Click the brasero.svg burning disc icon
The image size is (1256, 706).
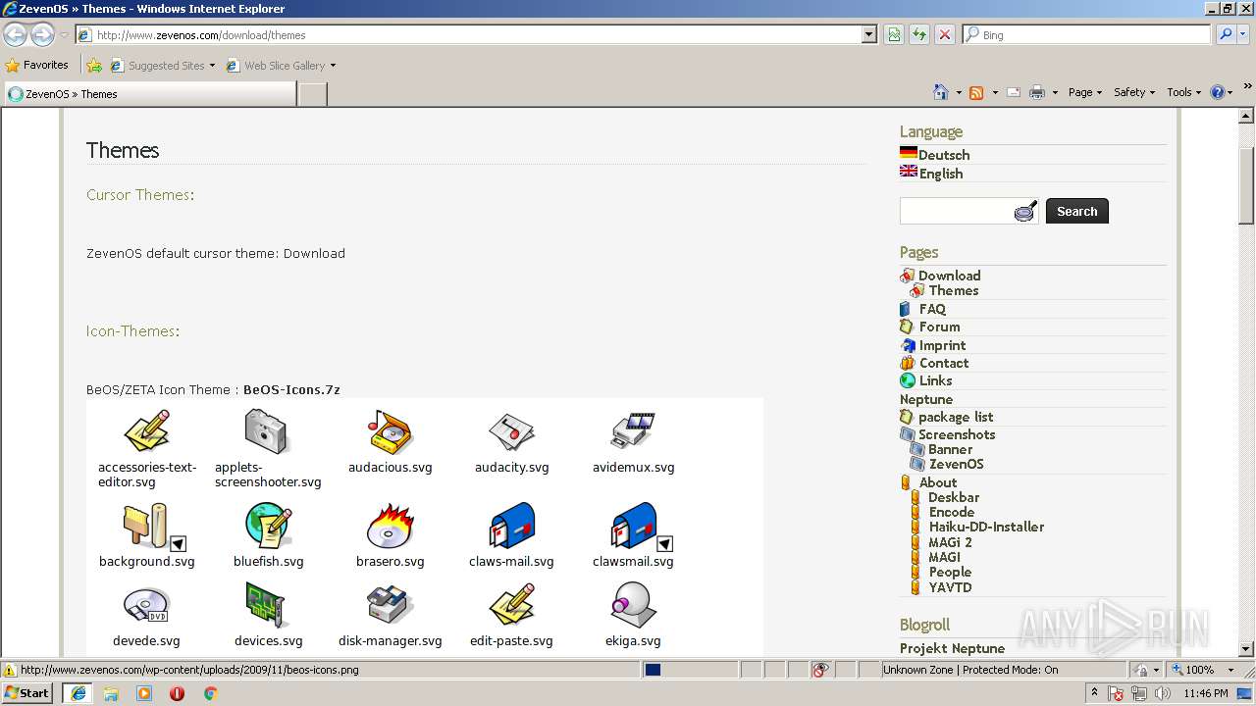click(x=391, y=527)
